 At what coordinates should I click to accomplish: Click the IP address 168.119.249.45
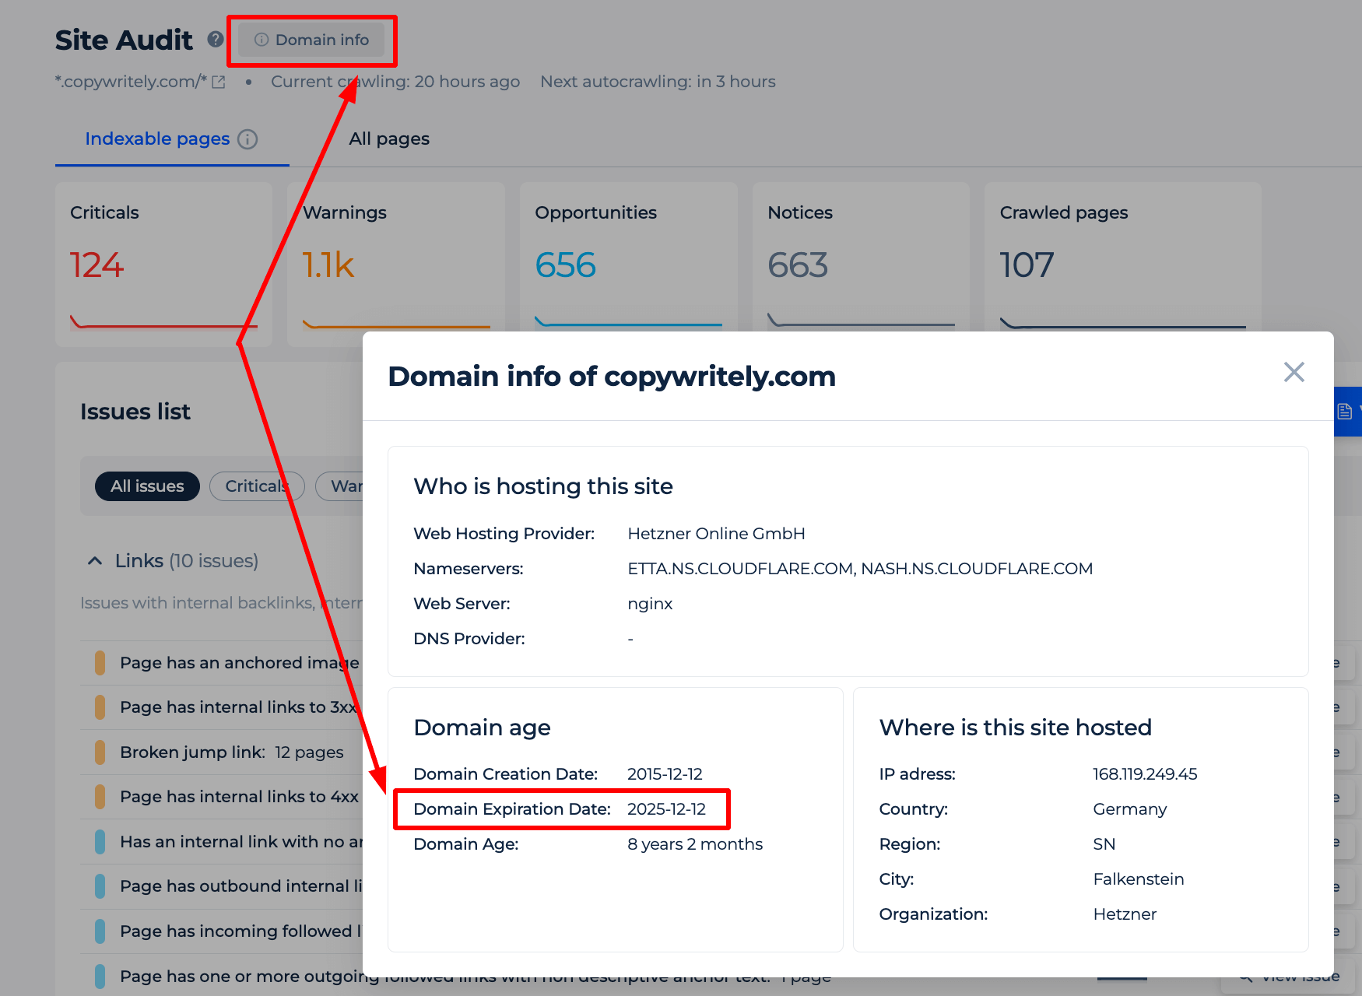(1145, 774)
